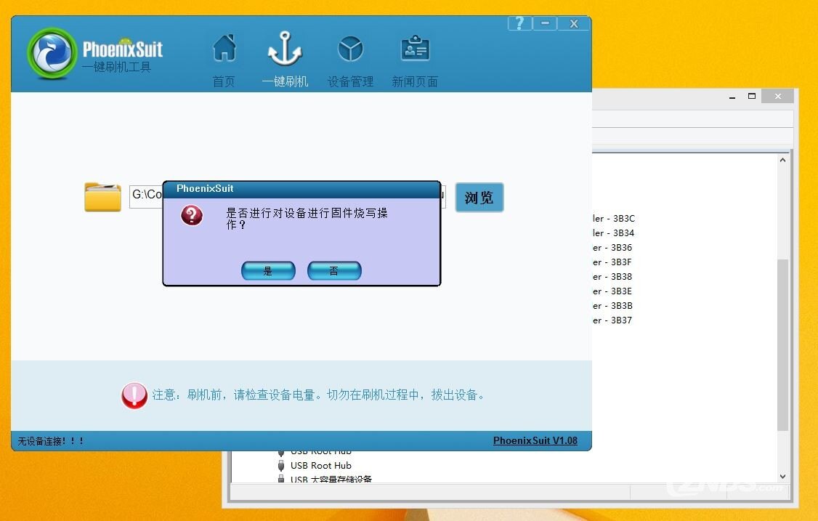Select the fully visible USB Root Hub row

coord(315,465)
